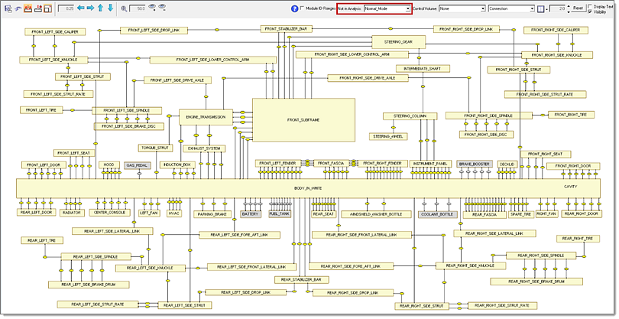Viewport: 619px width, 319px height.
Task: Click the magnifier zoom icon
Action: 124,8
